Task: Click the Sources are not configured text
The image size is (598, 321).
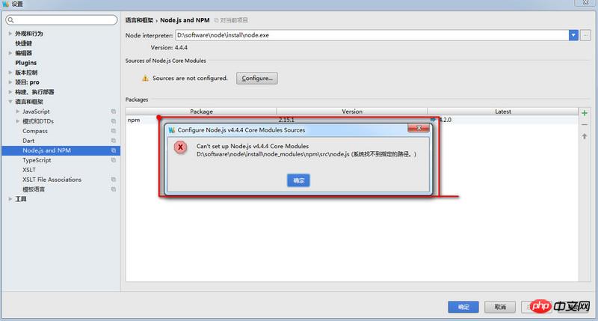Action: point(190,79)
